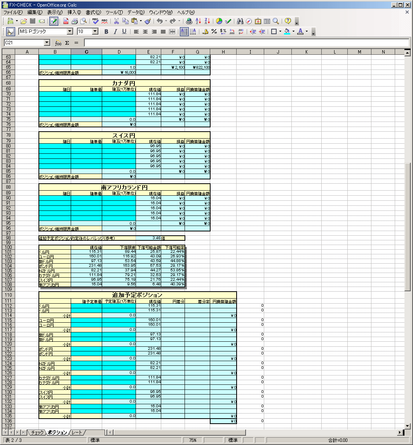Open the font size dropdown

click(x=95, y=31)
